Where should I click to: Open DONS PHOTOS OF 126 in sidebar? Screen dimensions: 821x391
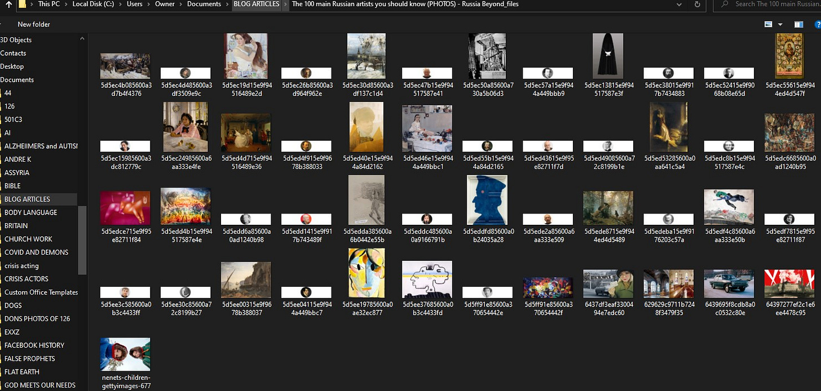click(37, 318)
